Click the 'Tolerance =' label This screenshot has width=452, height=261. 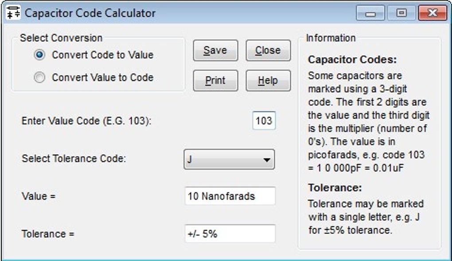[48, 234]
